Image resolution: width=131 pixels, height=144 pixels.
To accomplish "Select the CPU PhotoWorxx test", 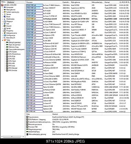I will (x=15, y=54).
